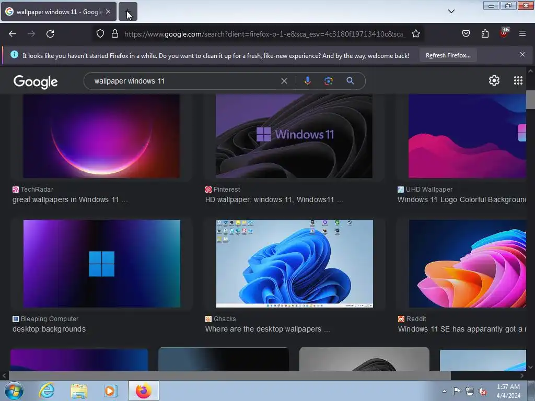Open 'HD wallpaper: windows 11, Windows11' link
Screen dimensions: 535x401
click(274, 199)
